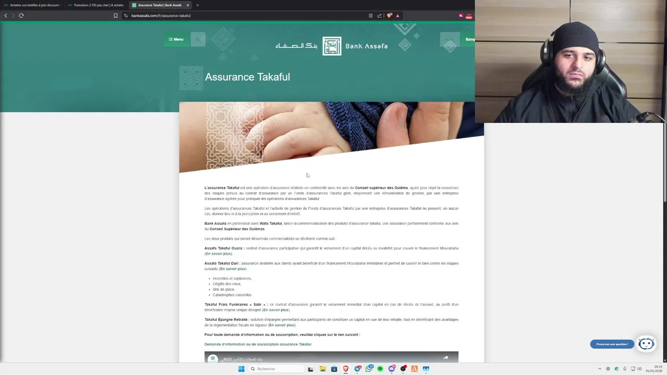Close the Assurance Takaful tab

188,5
